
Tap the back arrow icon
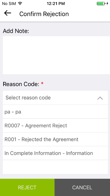[8, 13]
